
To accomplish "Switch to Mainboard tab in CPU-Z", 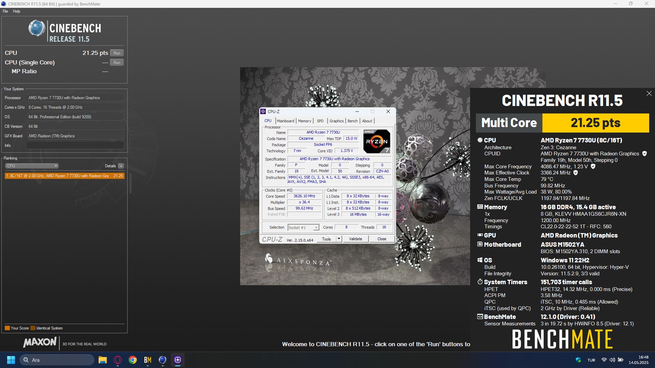I will coord(286,121).
